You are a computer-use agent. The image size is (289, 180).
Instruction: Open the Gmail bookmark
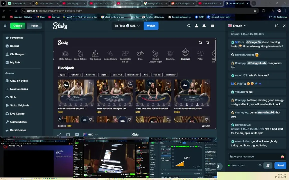click(x=41, y=17)
